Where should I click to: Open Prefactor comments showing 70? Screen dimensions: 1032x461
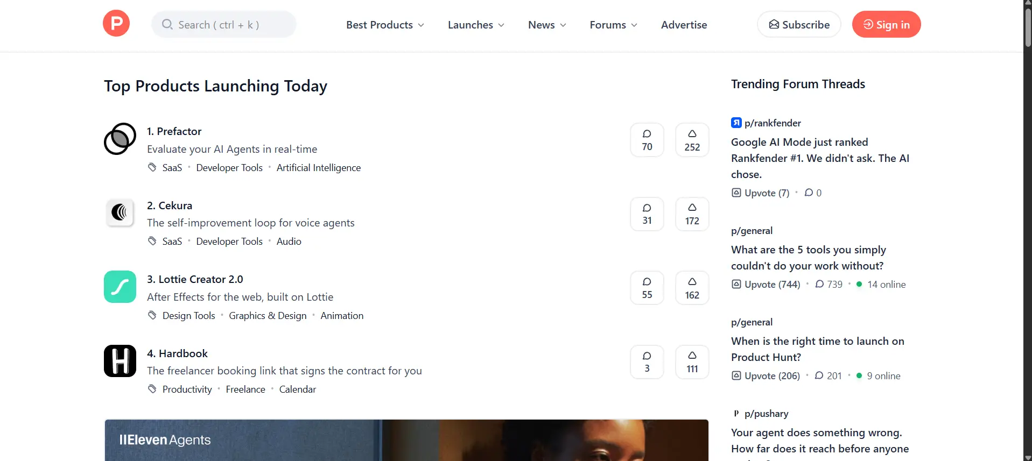tap(647, 140)
